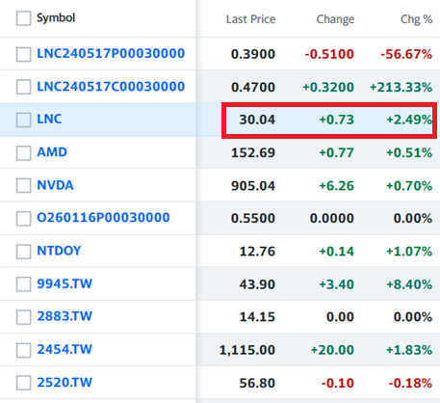
Task: Tick the AMD row checkbox
Action: click(x=23, y=153)
